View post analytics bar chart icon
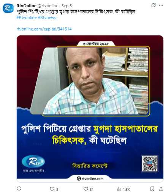This screenshot has height=195, width=166. 119,189
